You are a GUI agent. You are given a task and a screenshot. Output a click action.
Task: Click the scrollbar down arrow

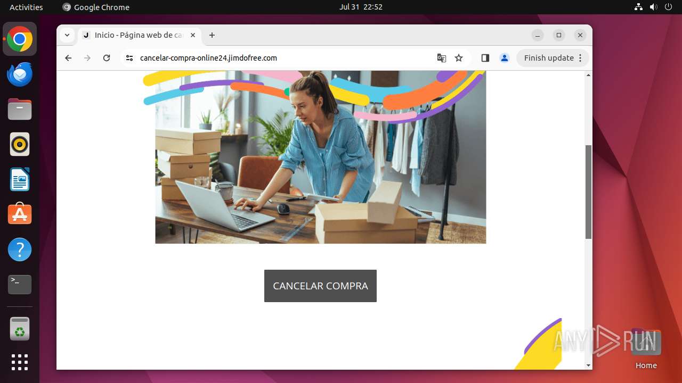589,365
